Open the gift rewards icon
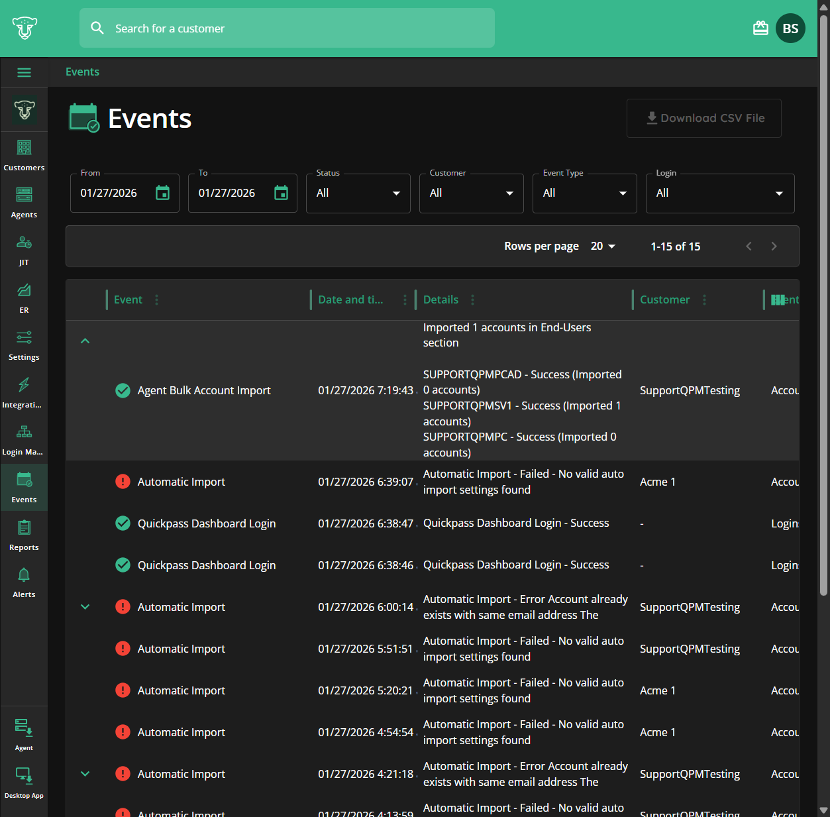 pyautogui.click(x=760, y=28)
